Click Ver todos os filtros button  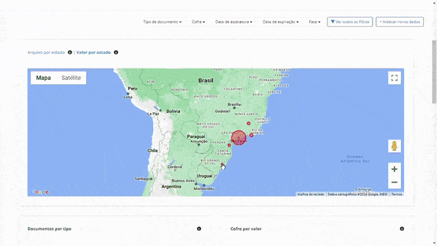[350, 22]
